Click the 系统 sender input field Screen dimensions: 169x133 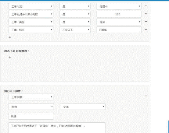[31, 116]
